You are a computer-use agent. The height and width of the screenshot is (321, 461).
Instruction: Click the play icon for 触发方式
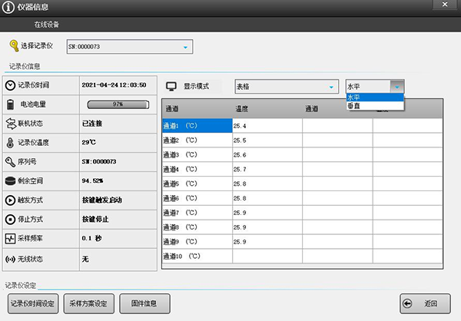[x=10, y=200]
